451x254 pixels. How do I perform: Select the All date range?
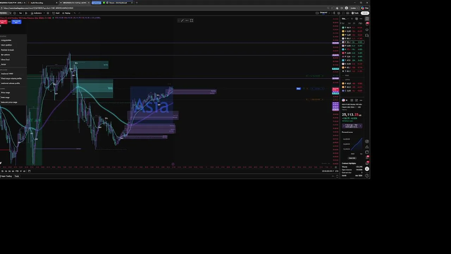pos(24,171)
